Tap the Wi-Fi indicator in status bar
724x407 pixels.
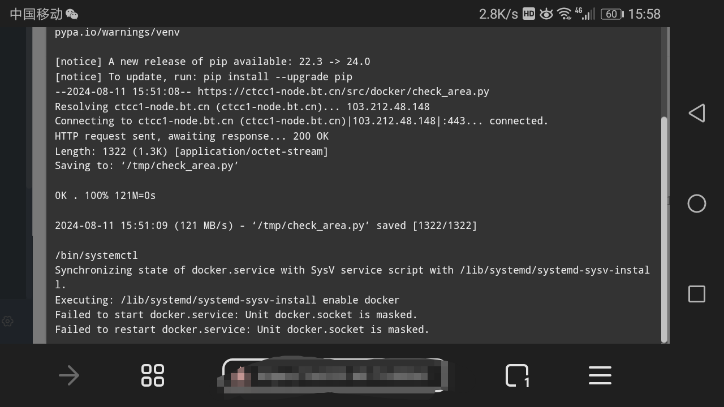564,14
